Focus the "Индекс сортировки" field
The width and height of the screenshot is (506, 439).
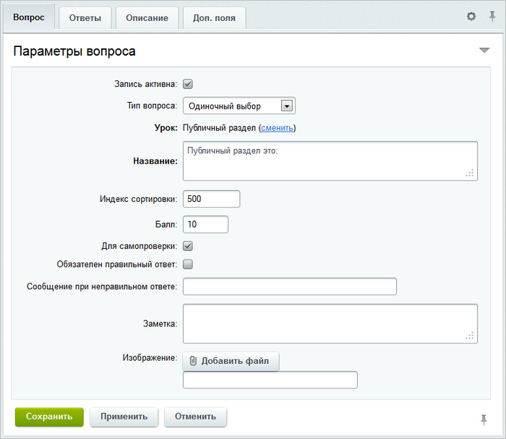tap(211, 199)
